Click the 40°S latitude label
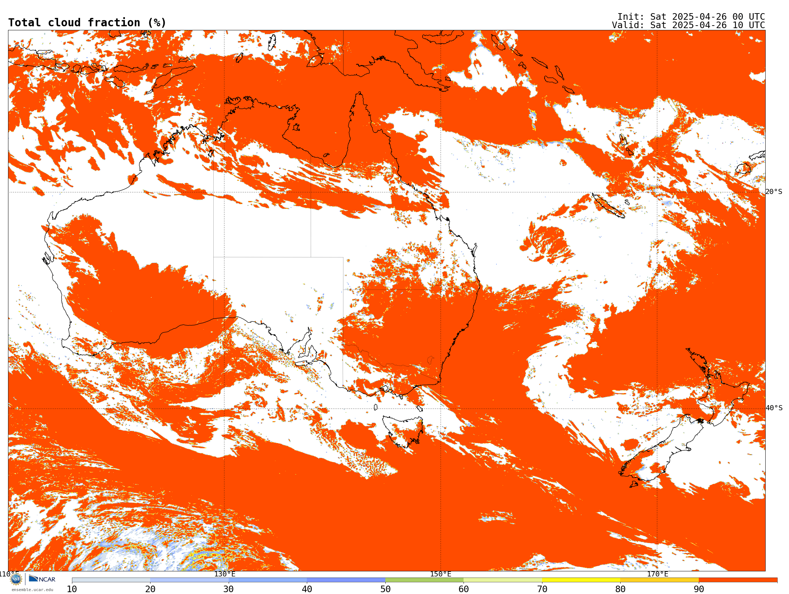This screenshot has height=594, width=789. click(774, 408)
